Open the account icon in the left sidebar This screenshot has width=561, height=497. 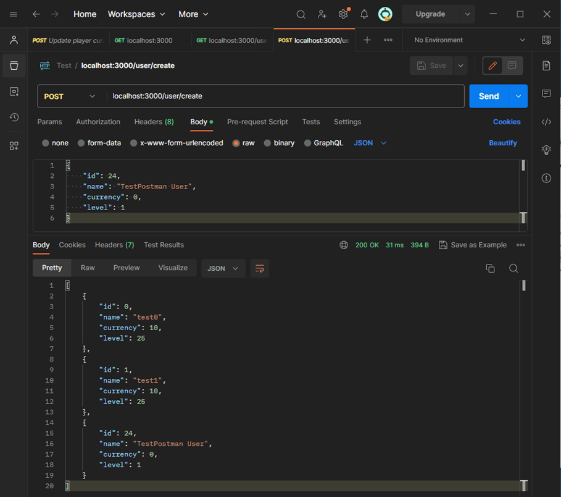[x=14, y=40]
